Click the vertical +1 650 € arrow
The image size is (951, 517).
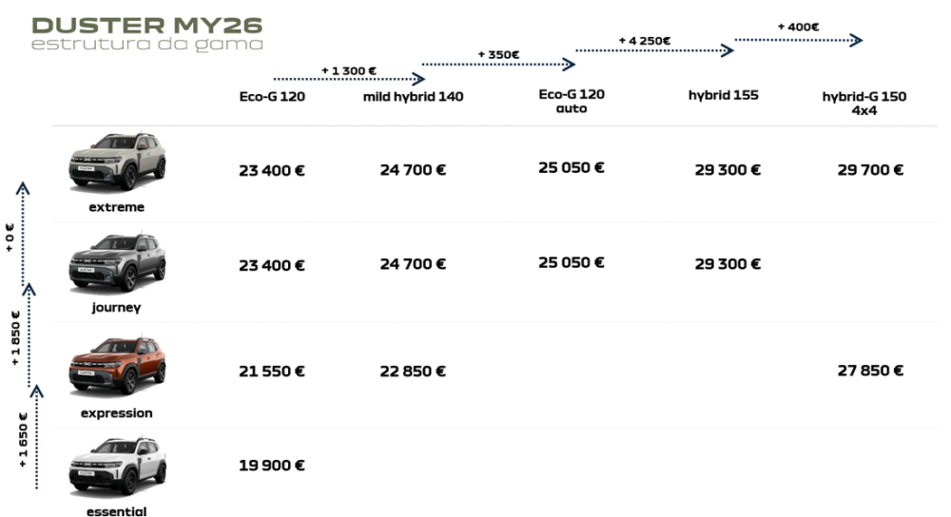pos(36,437)
